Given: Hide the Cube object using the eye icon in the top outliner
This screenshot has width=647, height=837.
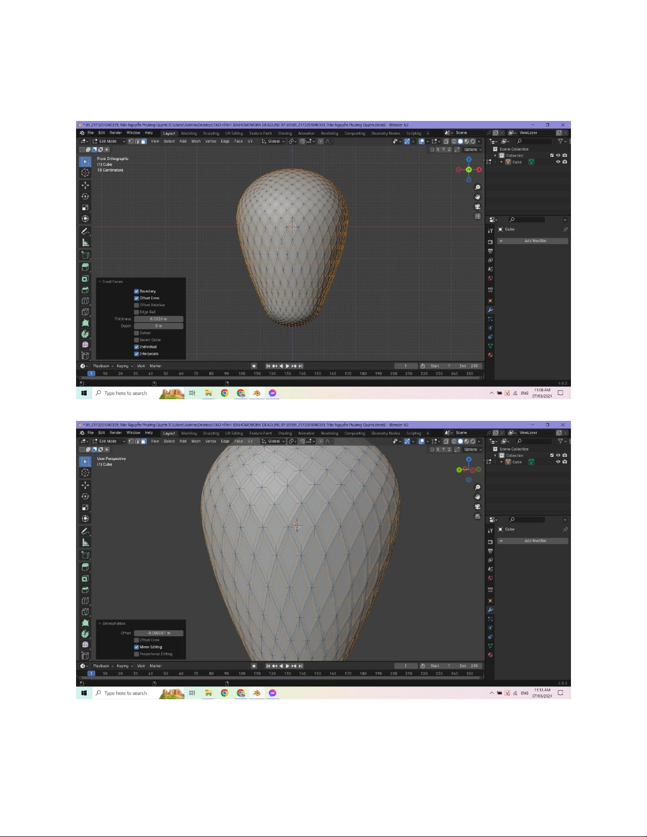Looking at the screenshot, I should pyautogui.click(x=558, y=162).
